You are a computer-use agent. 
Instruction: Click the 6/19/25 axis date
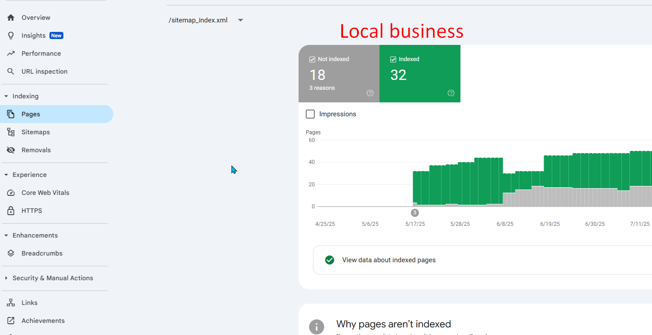(x=550, y=224)
